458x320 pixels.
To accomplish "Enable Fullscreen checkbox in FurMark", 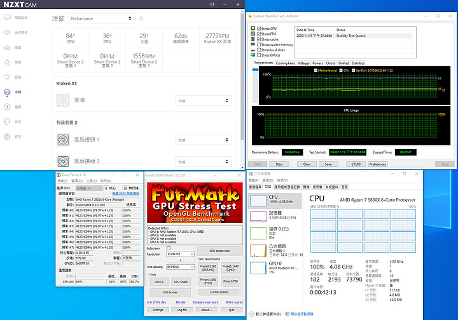I will [168, 248].
